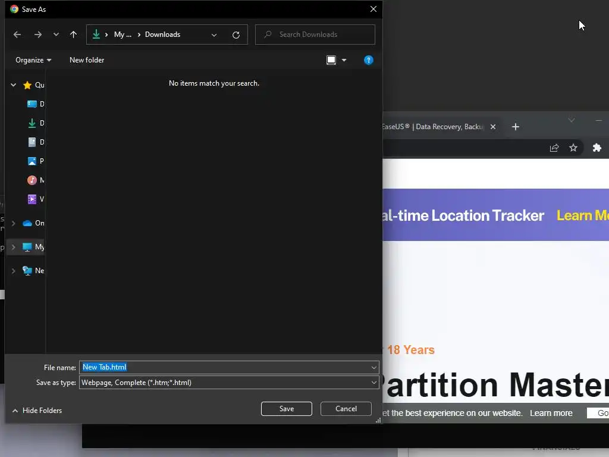Expand the OneDrive tree node
The image size is (609, 457).
(14, 224)
